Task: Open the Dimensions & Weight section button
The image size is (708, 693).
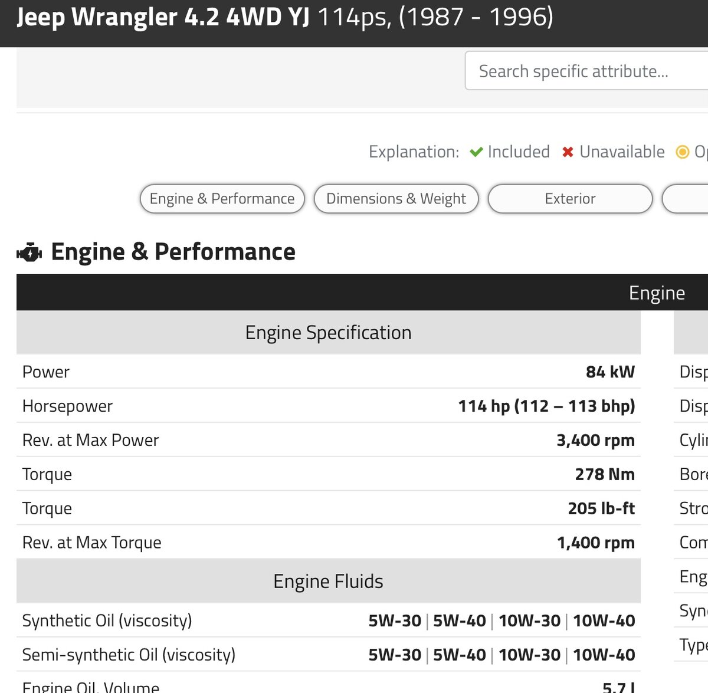Action: pos(396,199)
